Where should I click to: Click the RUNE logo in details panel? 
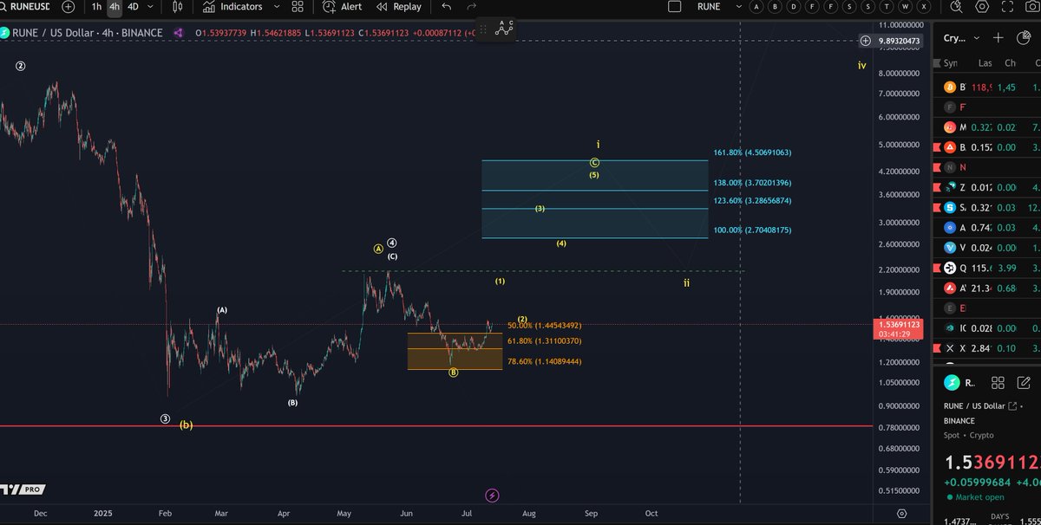952,382
